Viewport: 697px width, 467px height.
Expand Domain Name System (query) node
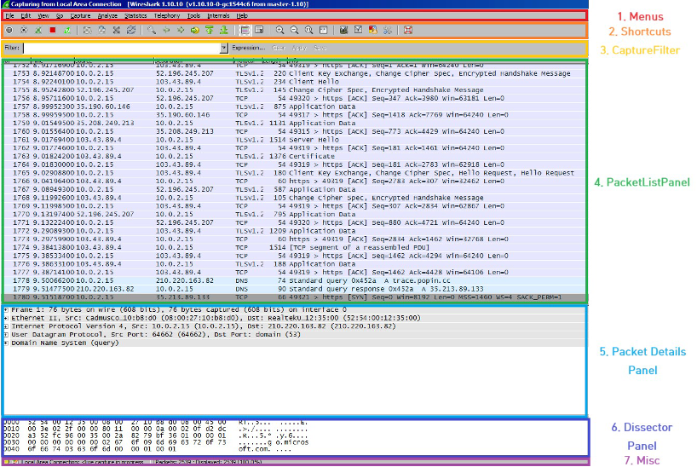(6, 343)
